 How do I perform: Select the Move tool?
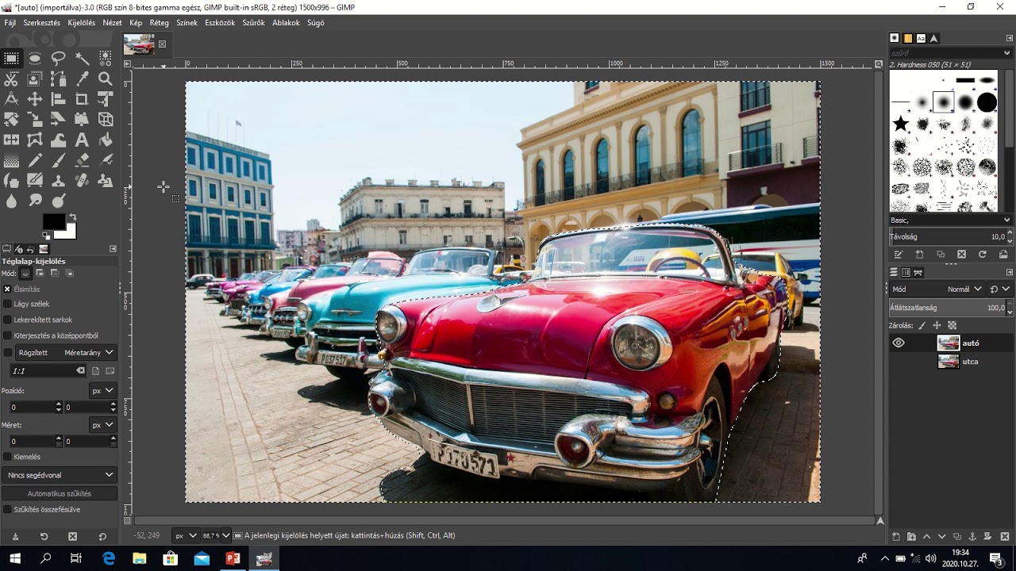(x=35, y=99)
